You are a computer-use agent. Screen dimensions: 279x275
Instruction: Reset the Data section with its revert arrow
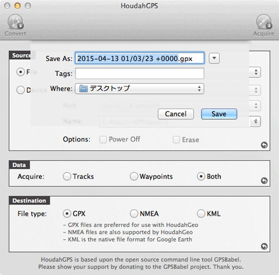tap(264, 181)
